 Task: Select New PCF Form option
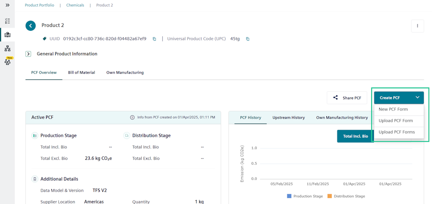click(x=393, y=109)
